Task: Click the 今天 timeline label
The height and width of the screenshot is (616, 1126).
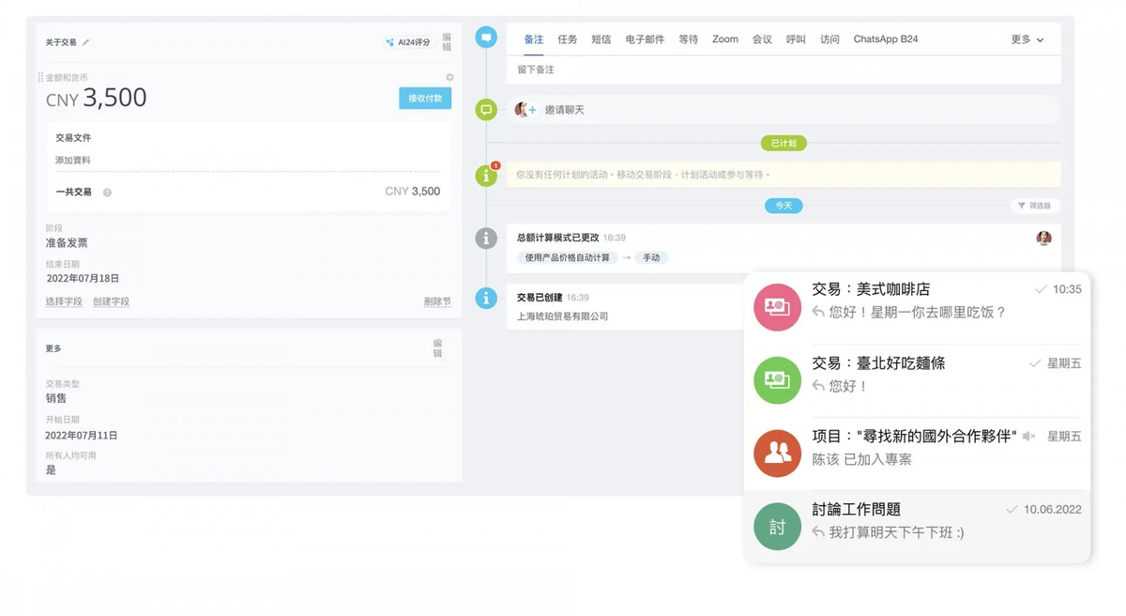Action: coord(784,206)
